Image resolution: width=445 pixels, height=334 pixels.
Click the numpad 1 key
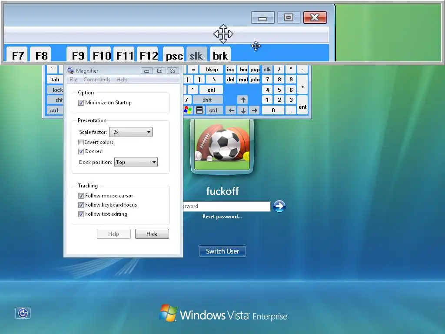click(x=267, y=100)
